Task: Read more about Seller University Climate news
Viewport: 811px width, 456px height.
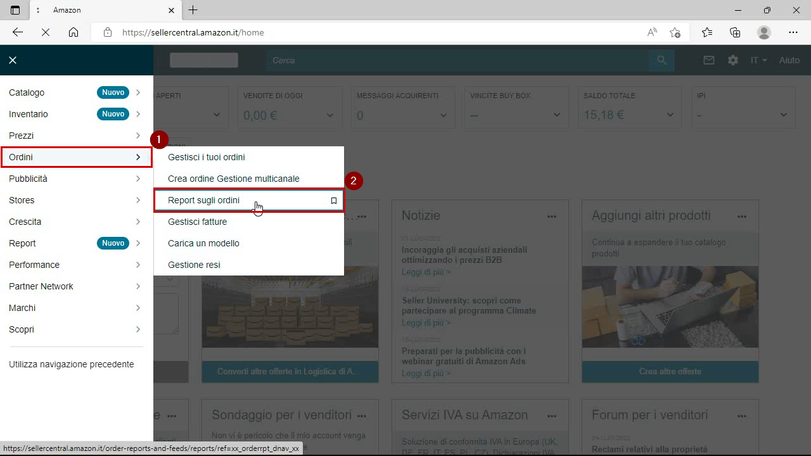Action: click(426, 322)
